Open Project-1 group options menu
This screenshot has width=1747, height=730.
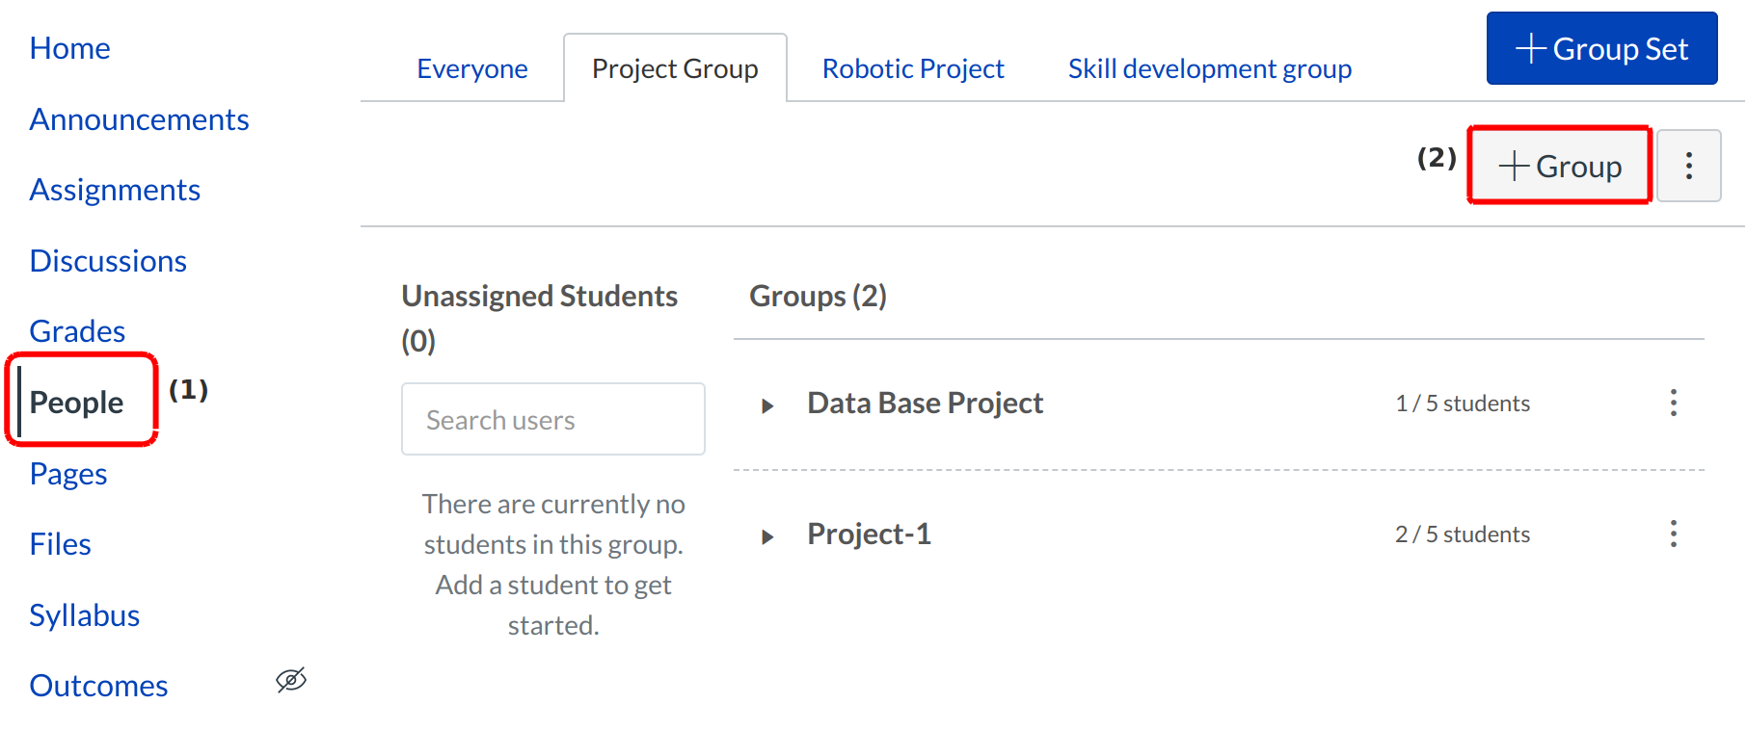[1673, 534]
